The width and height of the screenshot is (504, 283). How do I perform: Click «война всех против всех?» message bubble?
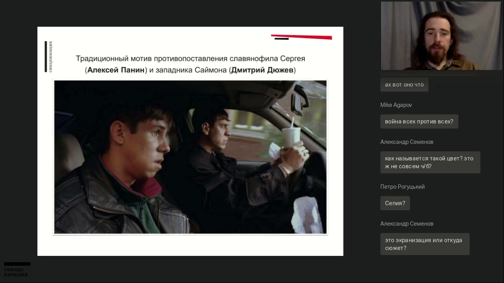tap(419, 121)
